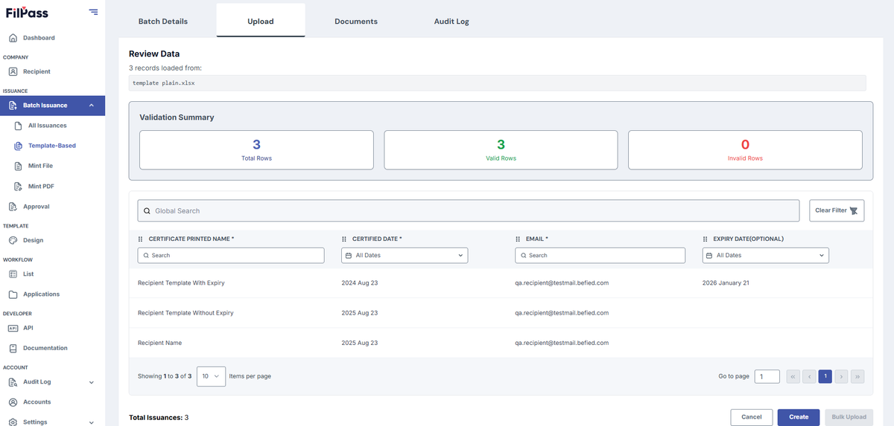Viewport: 894px width, 426px height.
Task: Click the 'Recipient Template Without Expiry' cell
Action: [186, 313]
